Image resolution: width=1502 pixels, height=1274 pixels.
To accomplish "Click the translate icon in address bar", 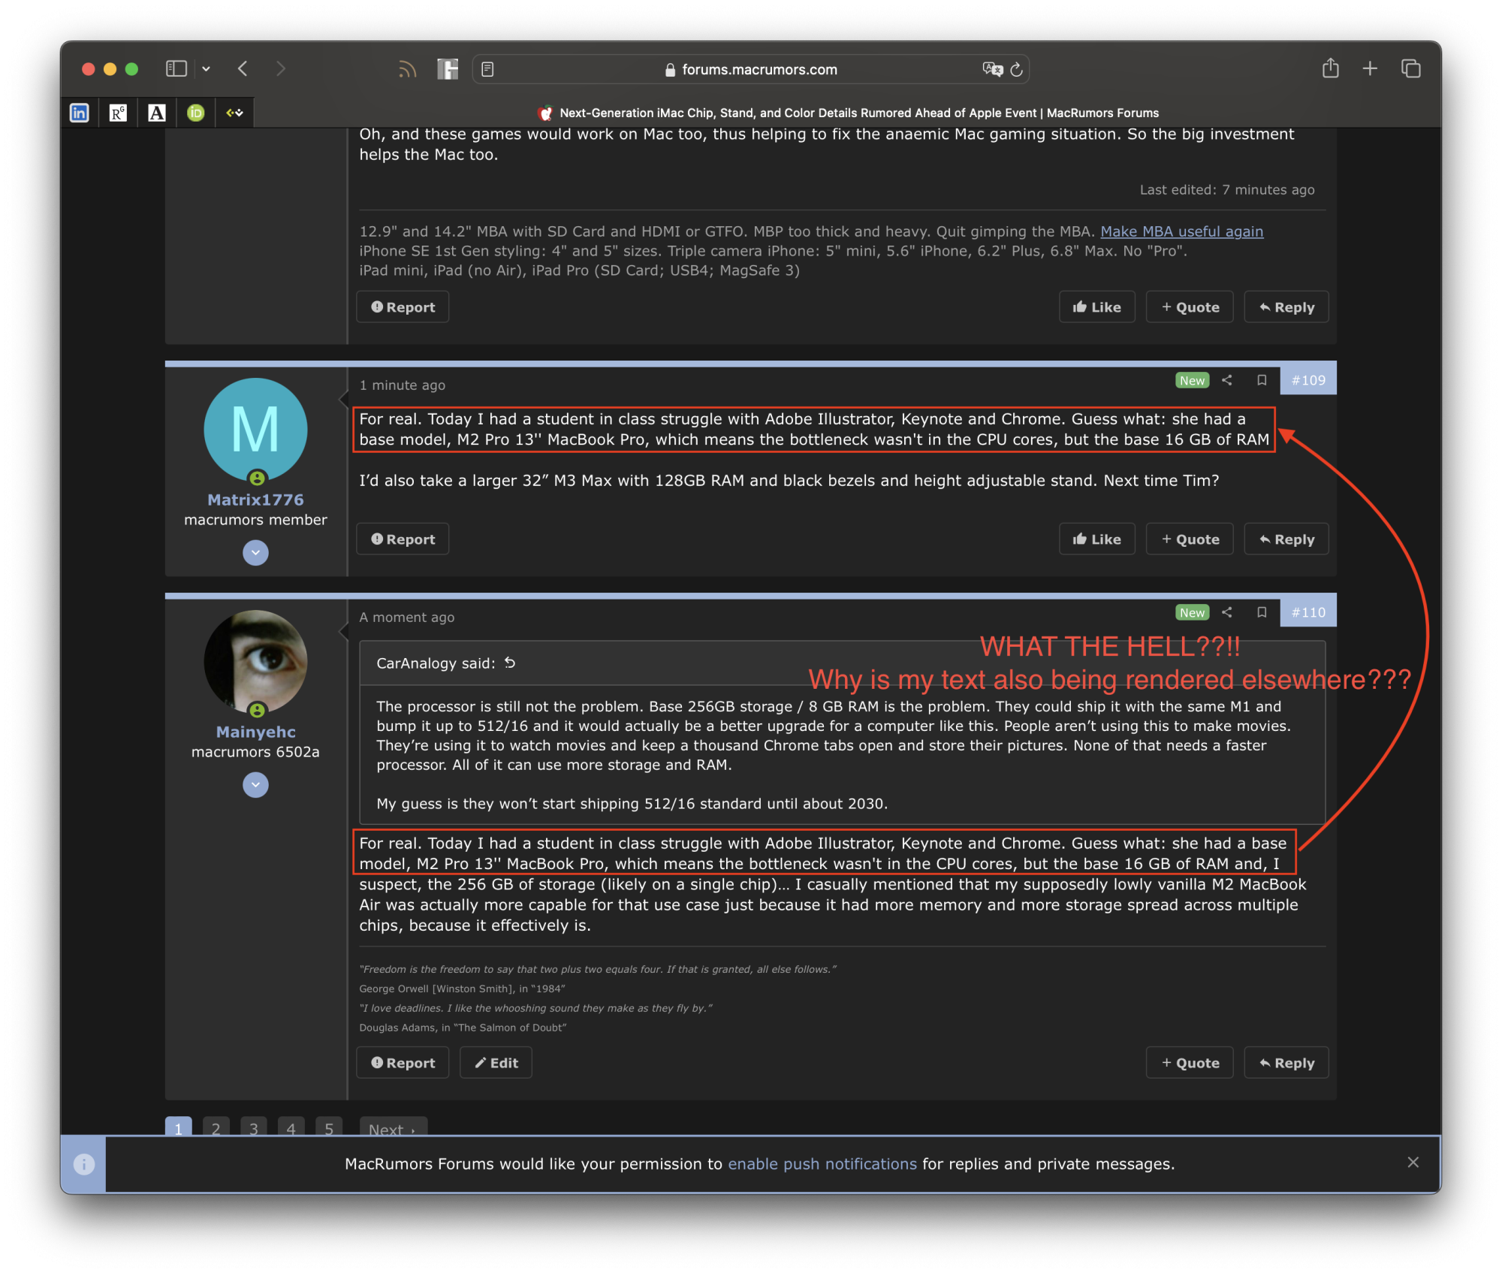I will 992,70.
